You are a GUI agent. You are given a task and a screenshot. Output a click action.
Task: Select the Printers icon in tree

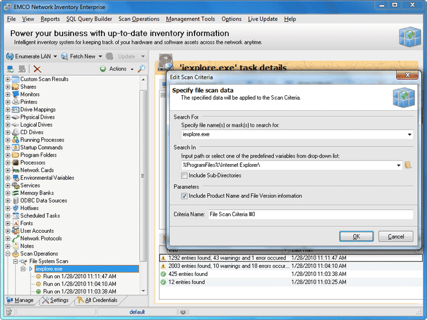[x=15, y=102]
